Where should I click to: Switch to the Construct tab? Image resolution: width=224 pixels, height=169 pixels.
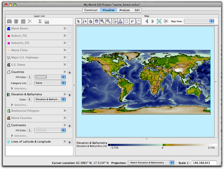(91, 10)
